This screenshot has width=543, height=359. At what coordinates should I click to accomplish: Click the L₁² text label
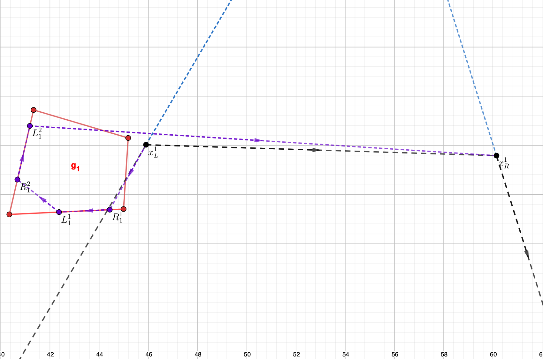(x=37, y=133)
